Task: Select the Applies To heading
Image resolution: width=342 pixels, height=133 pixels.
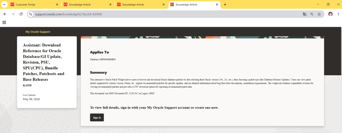Action: tap(100, 52)
